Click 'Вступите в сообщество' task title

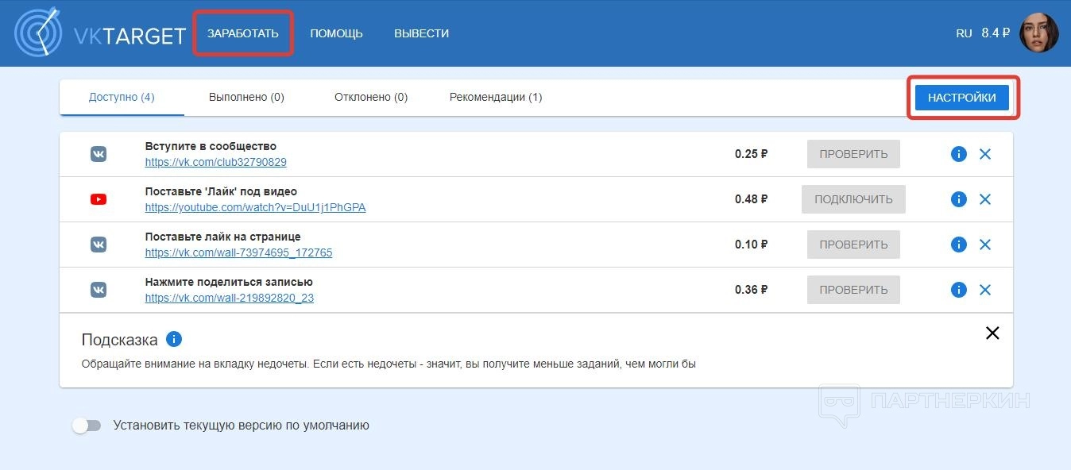[x=211, y=146]
